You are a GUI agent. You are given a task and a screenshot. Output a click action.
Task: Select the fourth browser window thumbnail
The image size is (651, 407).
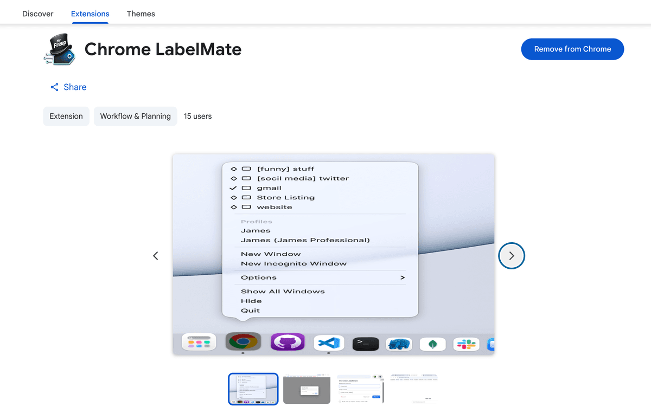coord(413,389)
